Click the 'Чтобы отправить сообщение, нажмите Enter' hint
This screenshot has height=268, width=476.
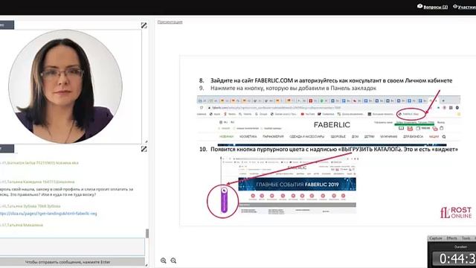click(68, 262)
